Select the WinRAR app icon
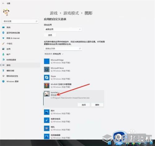The height and width of the screenshot is (146, 155). tap(47, 86)
